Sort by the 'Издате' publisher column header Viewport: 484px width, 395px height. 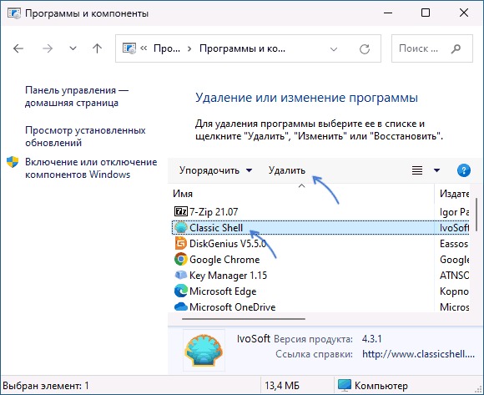[454, 194]
